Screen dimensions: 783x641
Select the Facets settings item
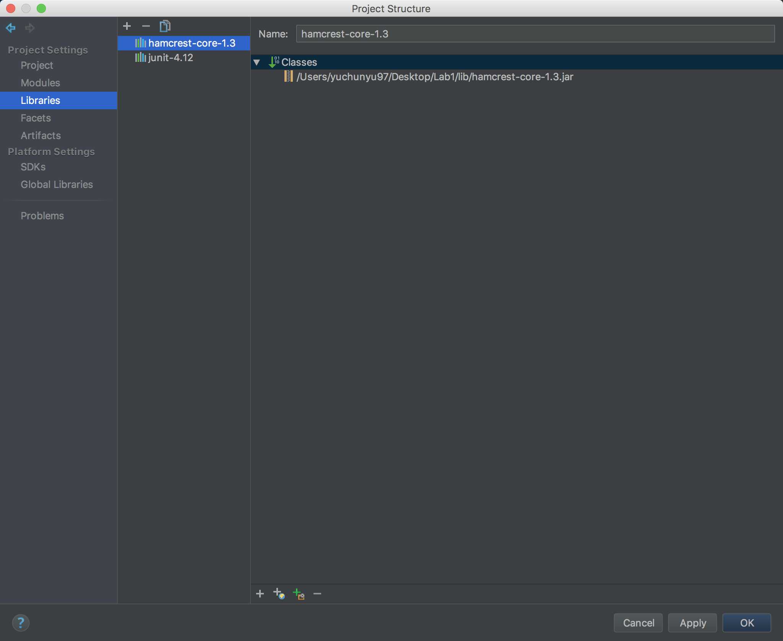pos(36,118)
